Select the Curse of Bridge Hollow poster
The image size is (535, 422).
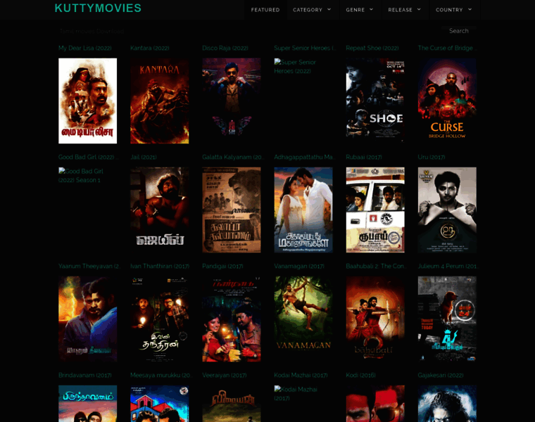(447, 101)
